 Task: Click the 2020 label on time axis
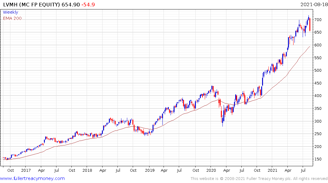211,170
